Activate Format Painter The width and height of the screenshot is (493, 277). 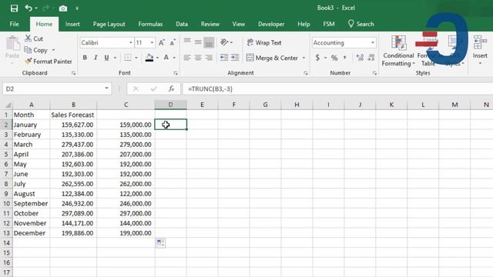click(x=49, y=62)
